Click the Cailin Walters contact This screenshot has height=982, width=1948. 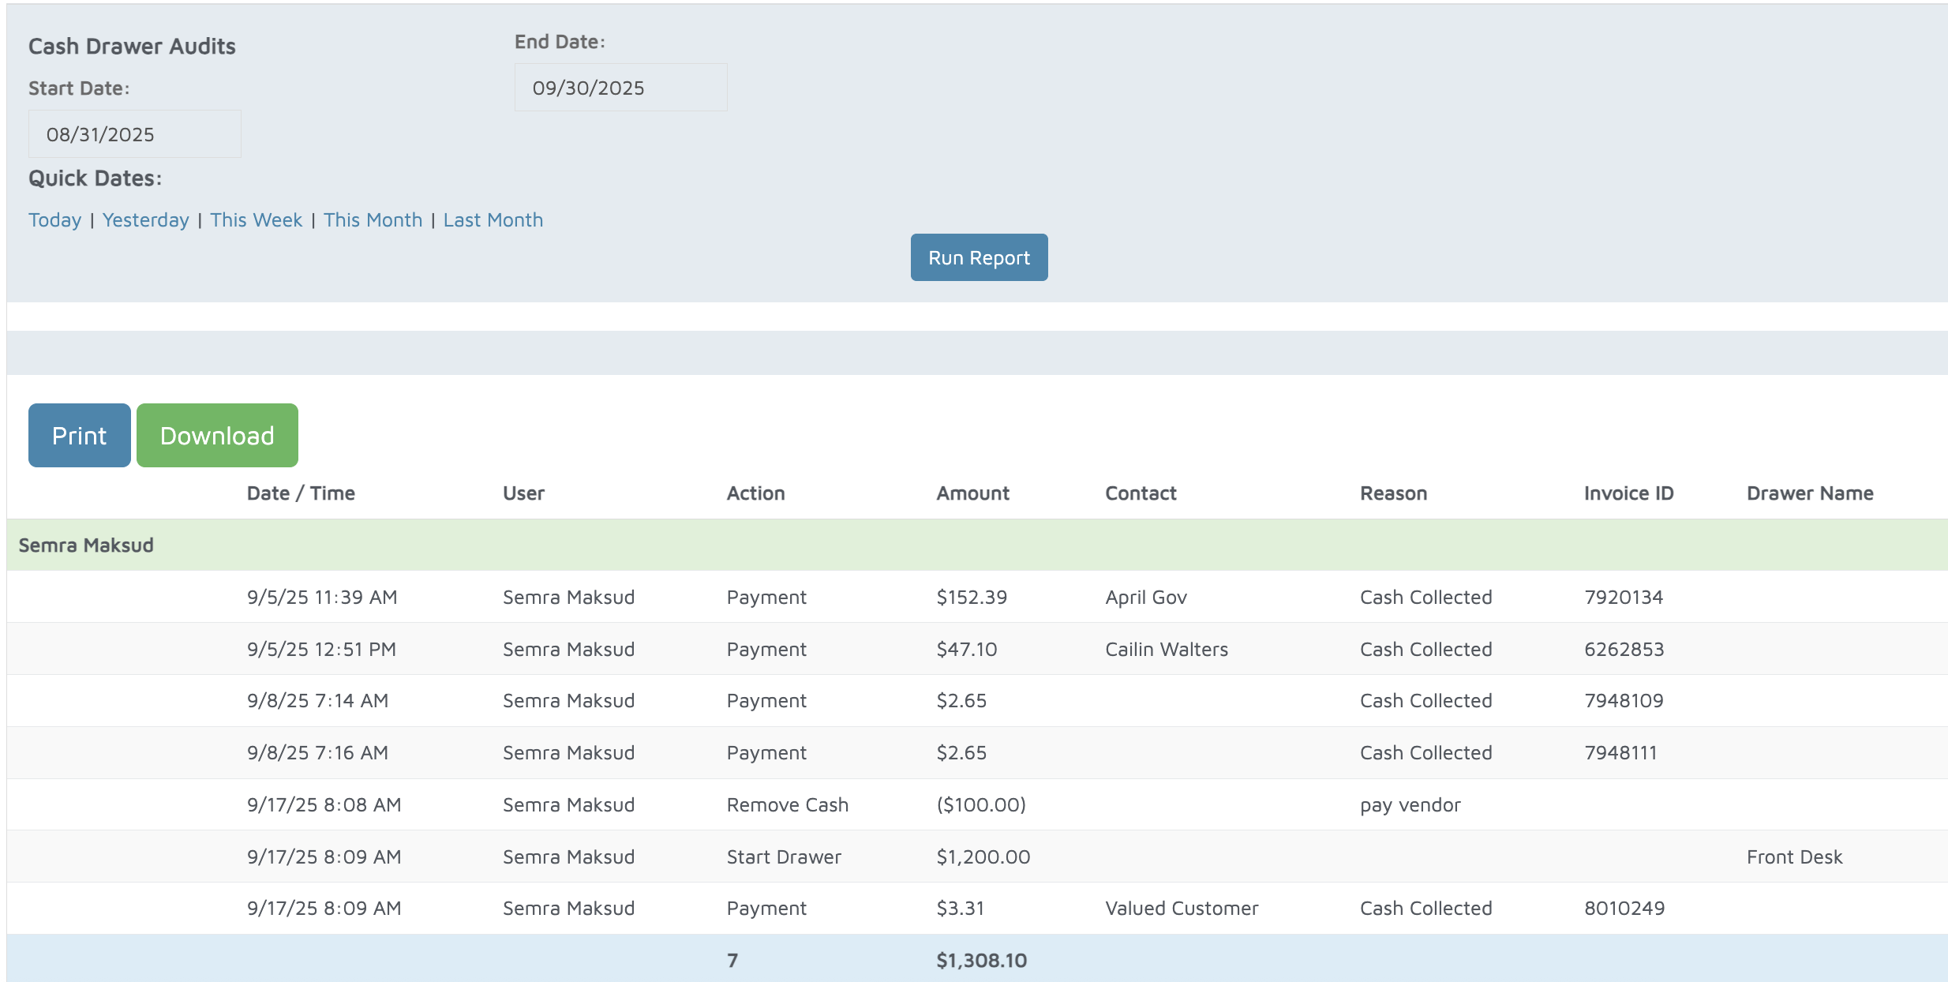(1166, 649)
